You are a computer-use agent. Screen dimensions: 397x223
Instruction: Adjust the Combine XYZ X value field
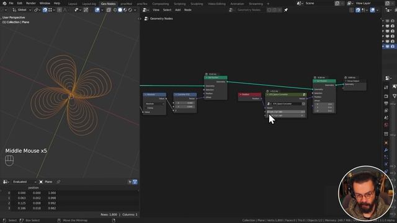pyautogui.click(x=185, y=103)
